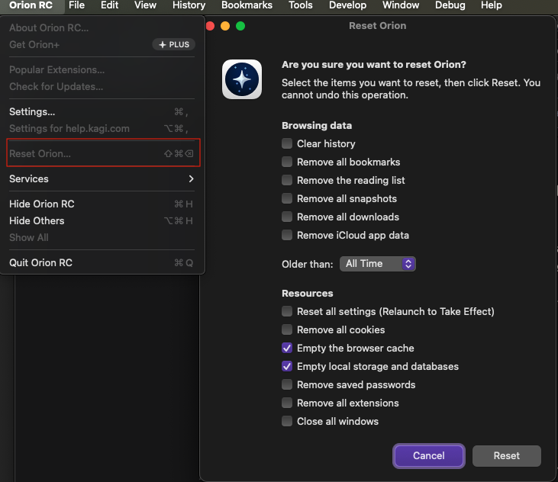Expand the Services submenu
The height and width of the screenshot is (482, 558).
coord(102,178)
